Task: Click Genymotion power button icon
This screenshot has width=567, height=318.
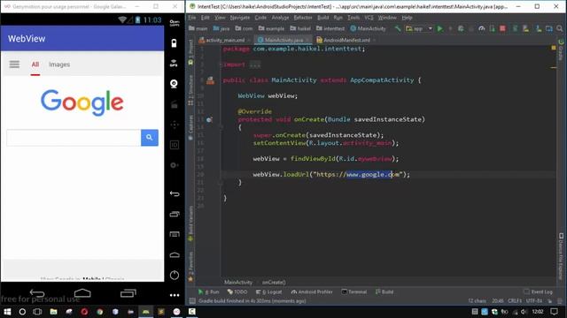Action: 175,275
